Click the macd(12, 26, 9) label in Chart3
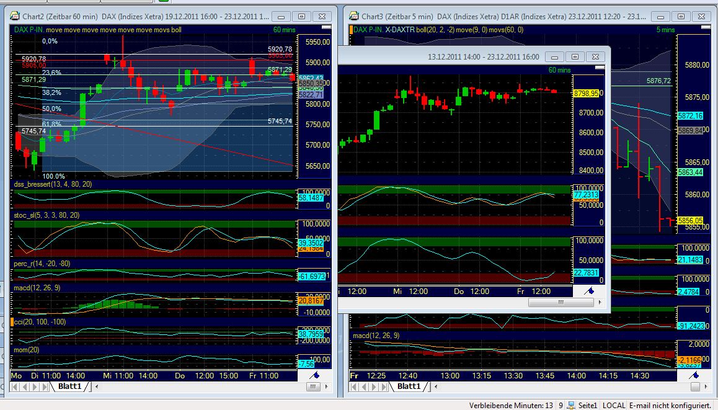Screen dimensions: 718x410 376,336
